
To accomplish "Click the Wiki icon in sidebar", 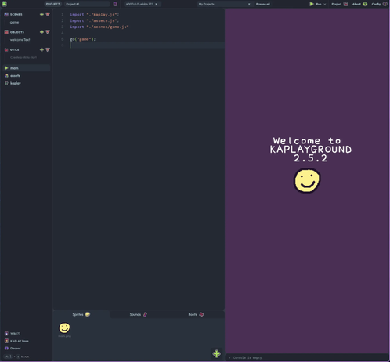I will tap(6, 333).
